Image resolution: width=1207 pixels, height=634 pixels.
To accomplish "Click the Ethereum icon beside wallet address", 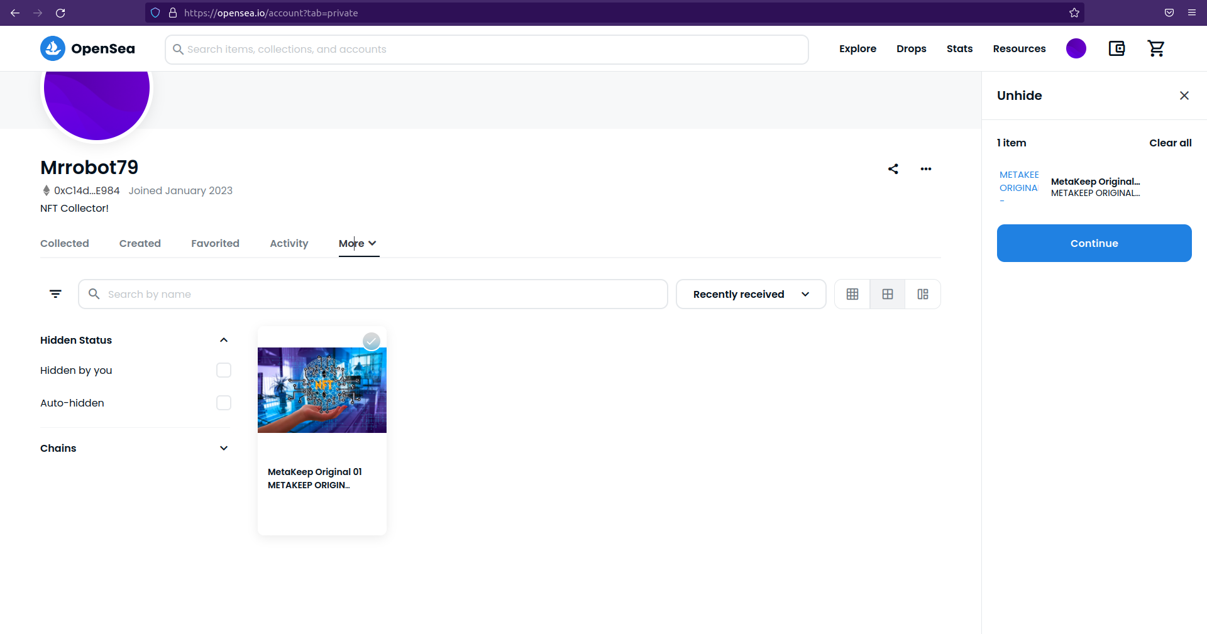I will coord(46,190).
